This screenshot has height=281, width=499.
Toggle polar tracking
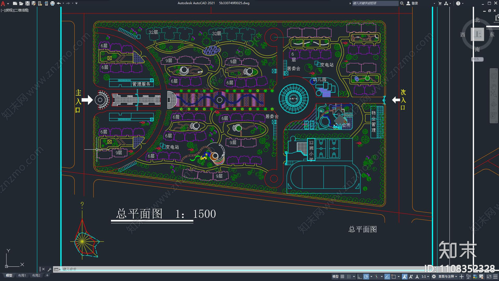pos(366,276)
